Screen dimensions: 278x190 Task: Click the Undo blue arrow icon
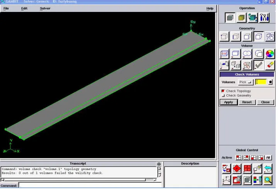click(268, 168)
